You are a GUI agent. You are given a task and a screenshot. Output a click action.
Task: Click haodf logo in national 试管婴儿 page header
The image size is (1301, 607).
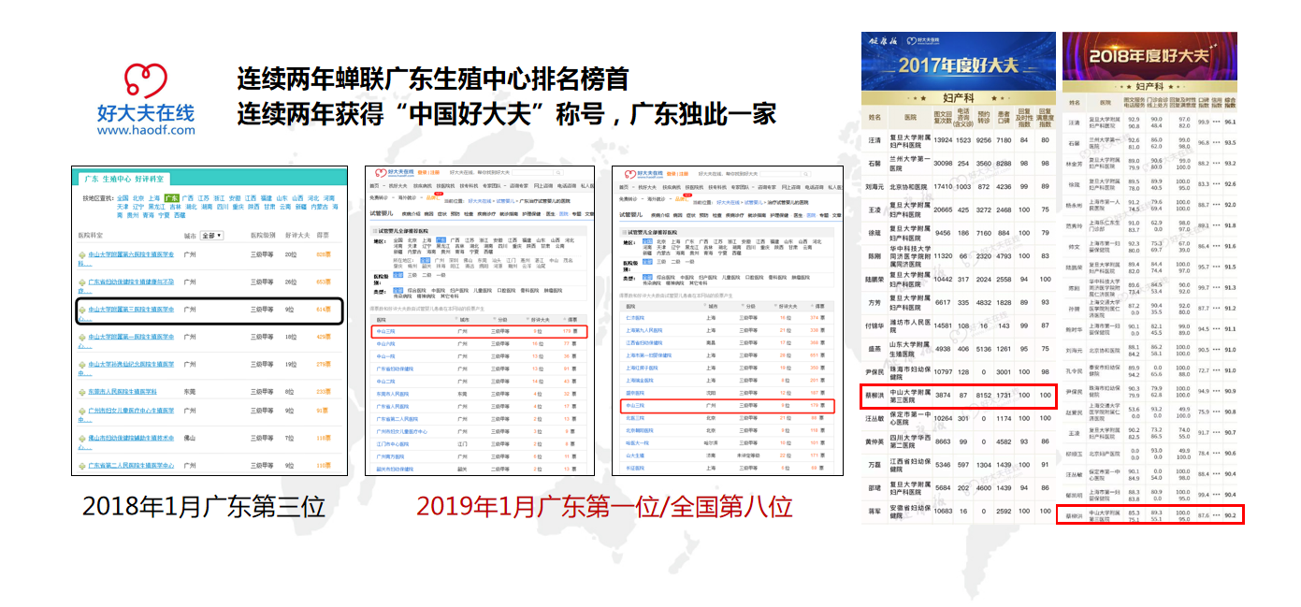(x=644, y=174)
